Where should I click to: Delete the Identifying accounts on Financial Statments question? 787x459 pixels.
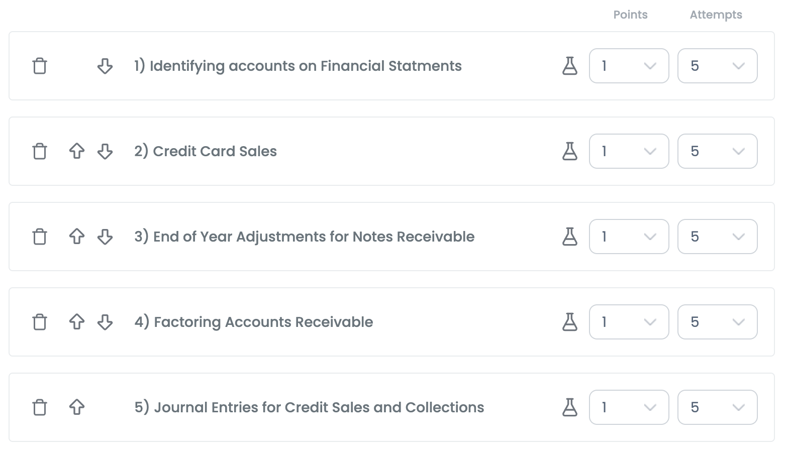coord(40,66)
